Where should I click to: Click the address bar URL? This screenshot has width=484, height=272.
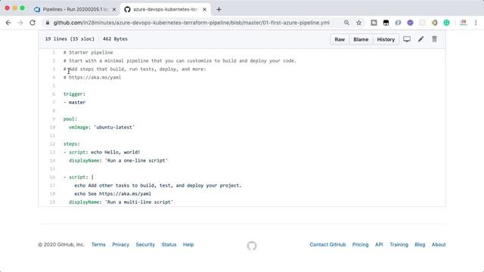pos(191,23)
